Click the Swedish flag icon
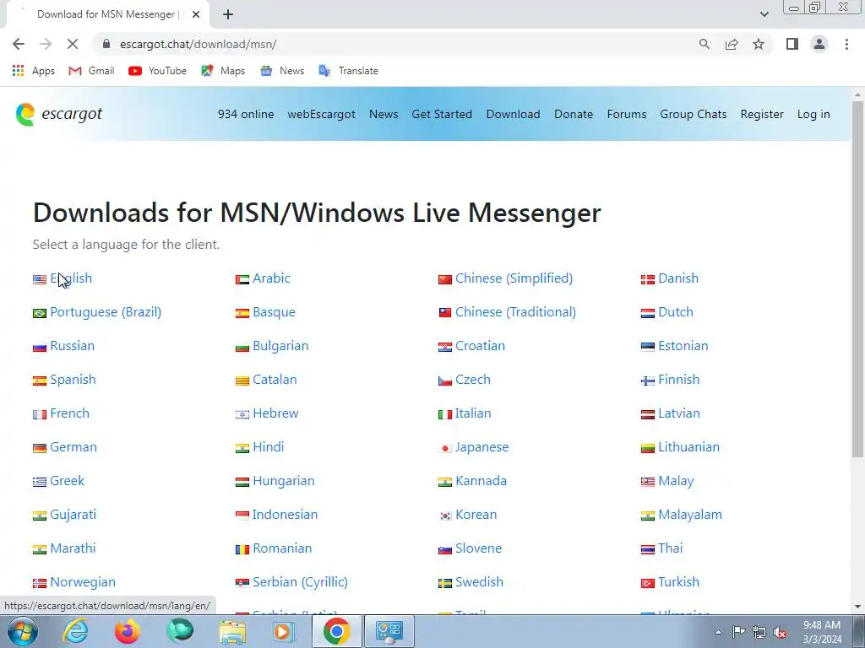This screenshot has width=865, height=648. point(444,583)
